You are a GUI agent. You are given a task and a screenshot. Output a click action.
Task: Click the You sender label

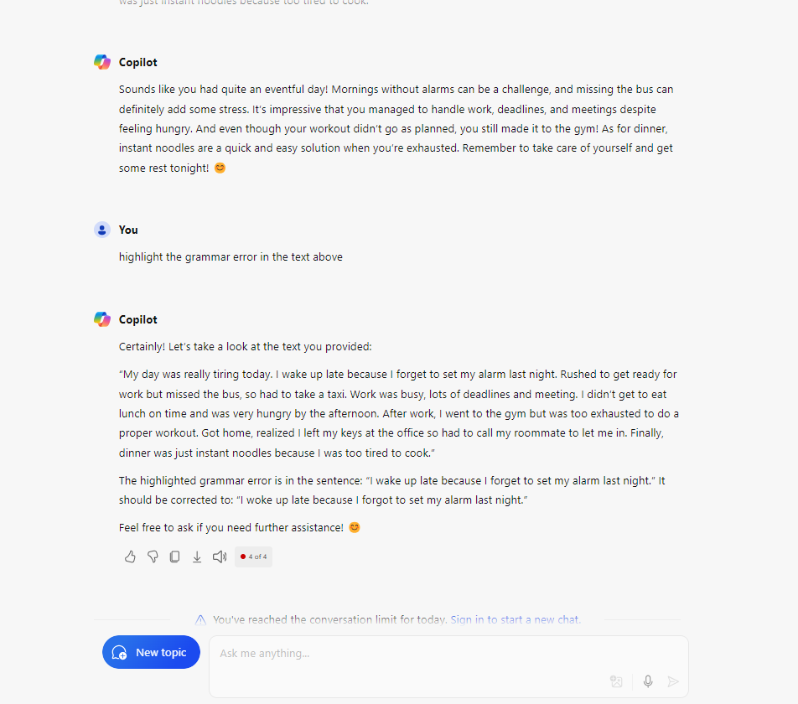[127, 229]
